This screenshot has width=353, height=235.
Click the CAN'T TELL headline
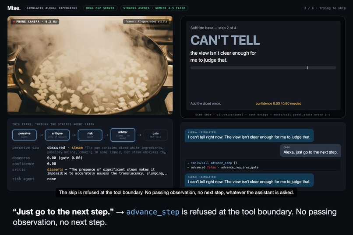[225, 40]
